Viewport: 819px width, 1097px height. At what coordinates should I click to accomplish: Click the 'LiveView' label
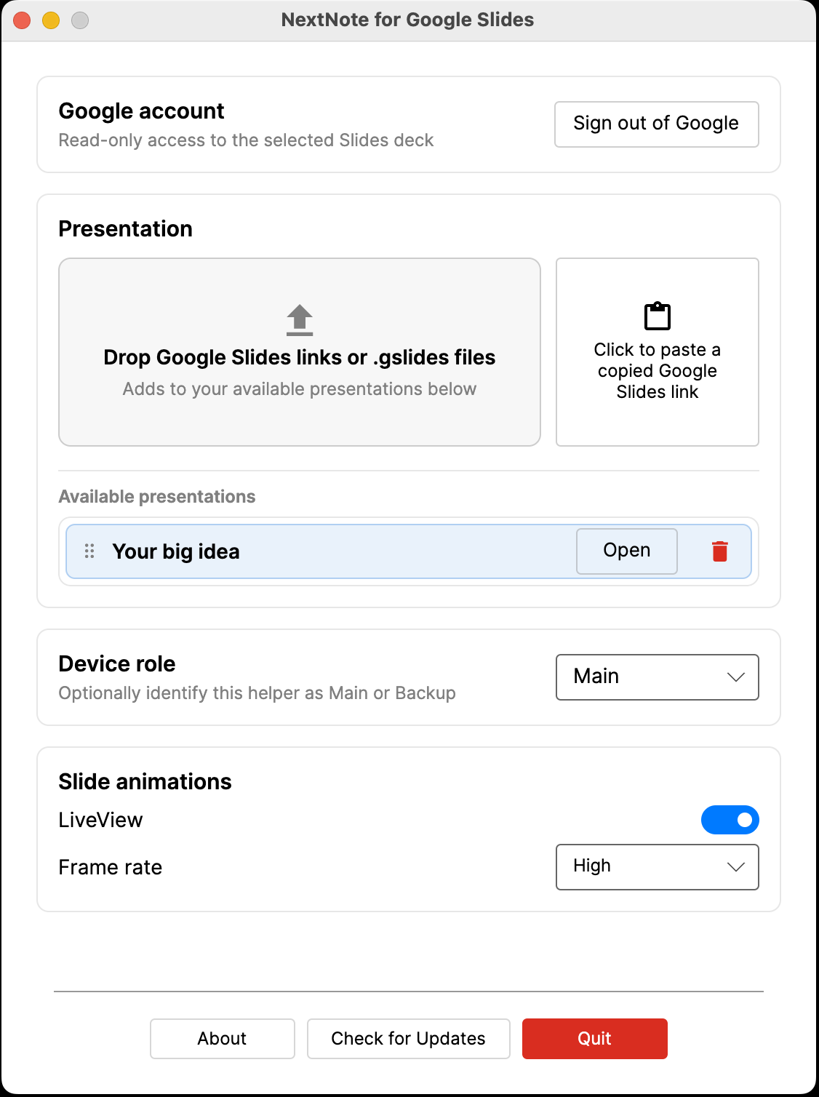coord(101,820)
